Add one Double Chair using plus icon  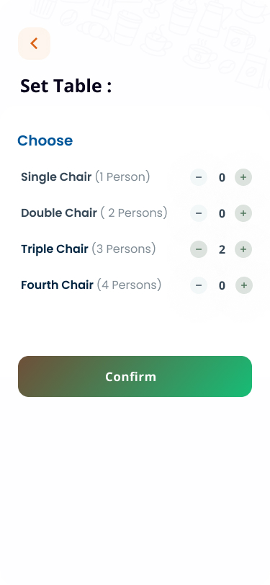click(243, 213)
